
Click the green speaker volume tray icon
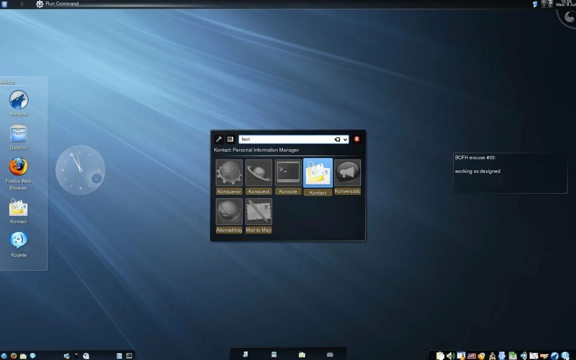tap(451, 356)
